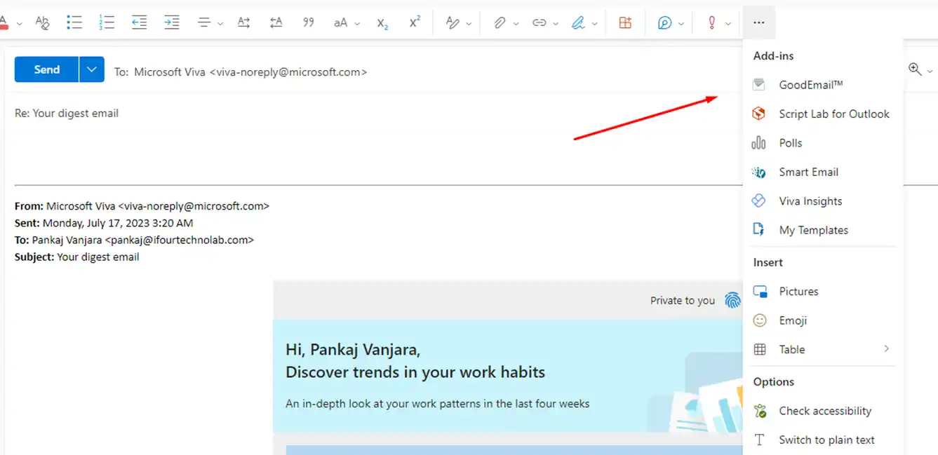Click the text alignment icon
This screenshot has height=455, width=938.
[204, 23]
